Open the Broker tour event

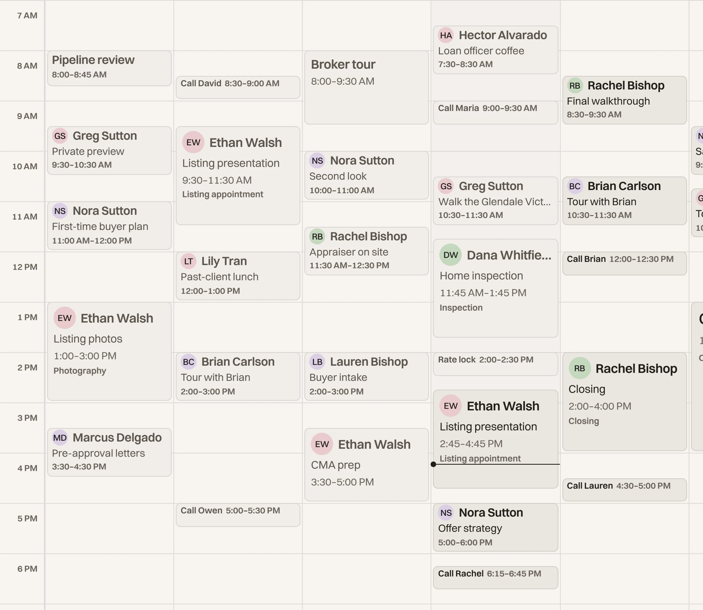pyautogui.click(x=366, y=88)
